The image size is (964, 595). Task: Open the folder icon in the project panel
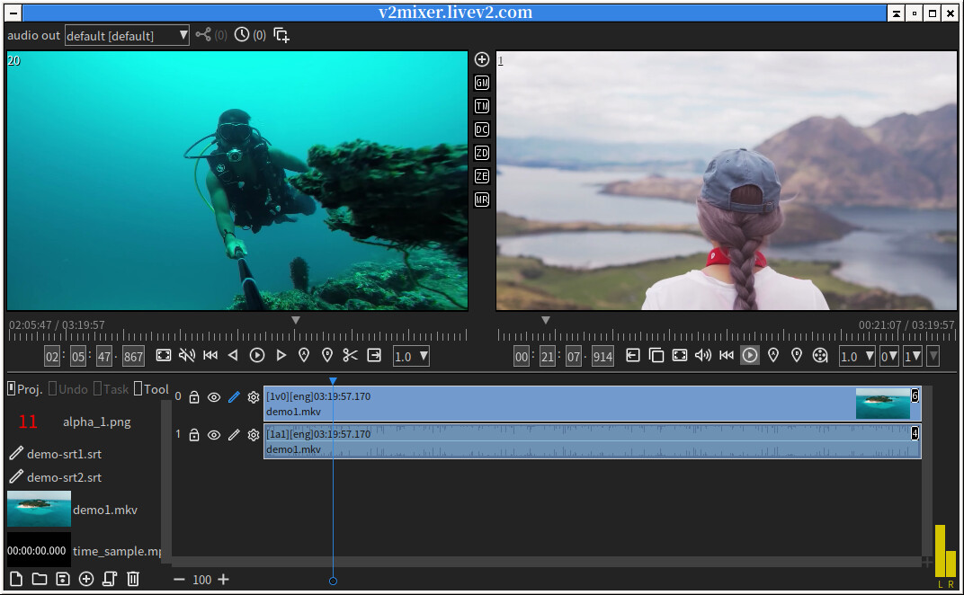pyautogui.click(x=39, y=580)
